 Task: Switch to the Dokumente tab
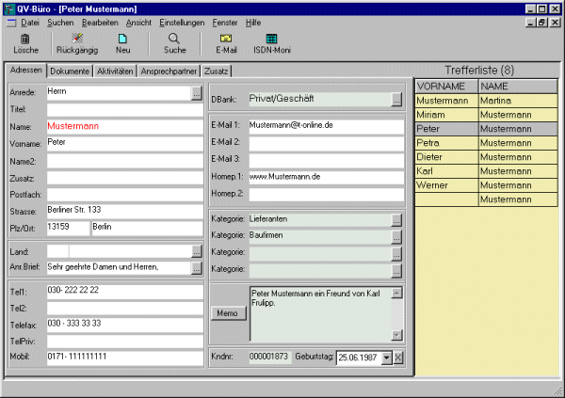[71, 71]
